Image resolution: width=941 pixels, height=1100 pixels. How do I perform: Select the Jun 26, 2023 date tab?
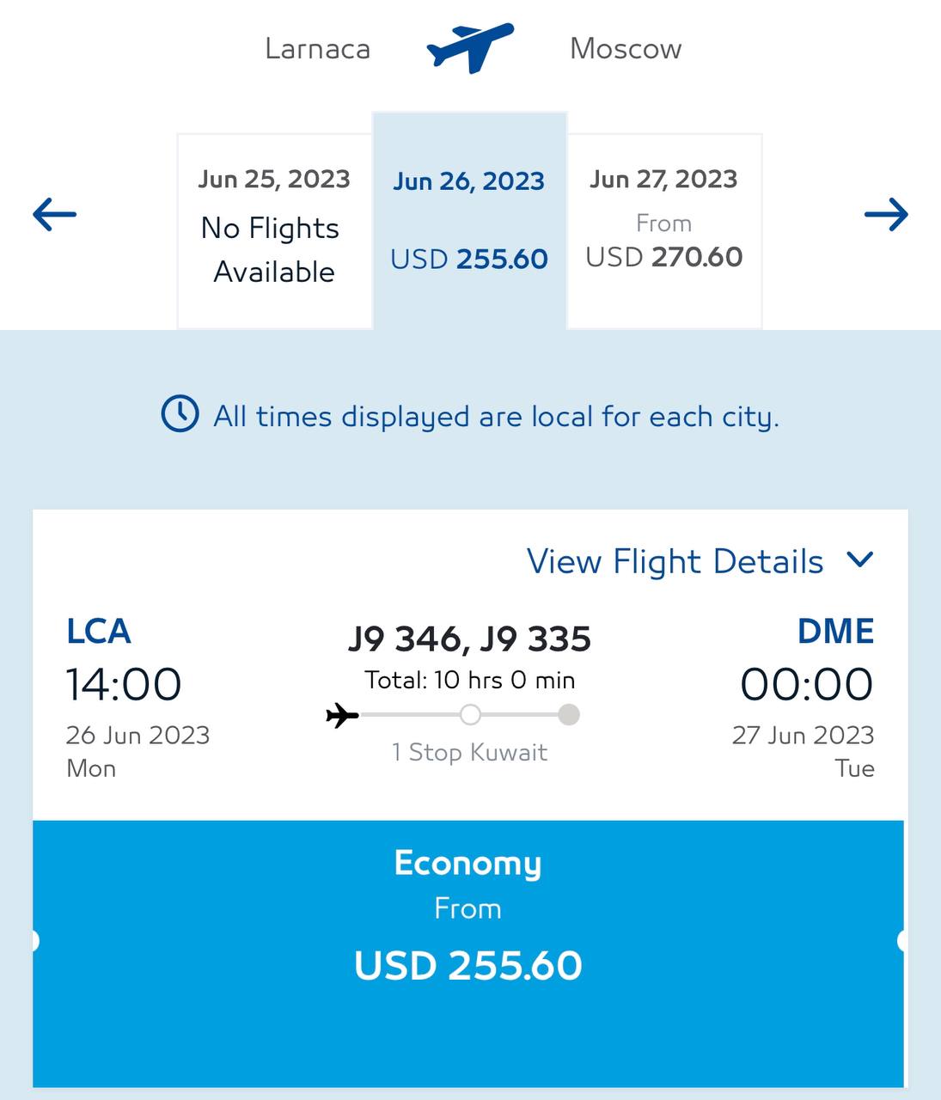[x=469, y=220]
